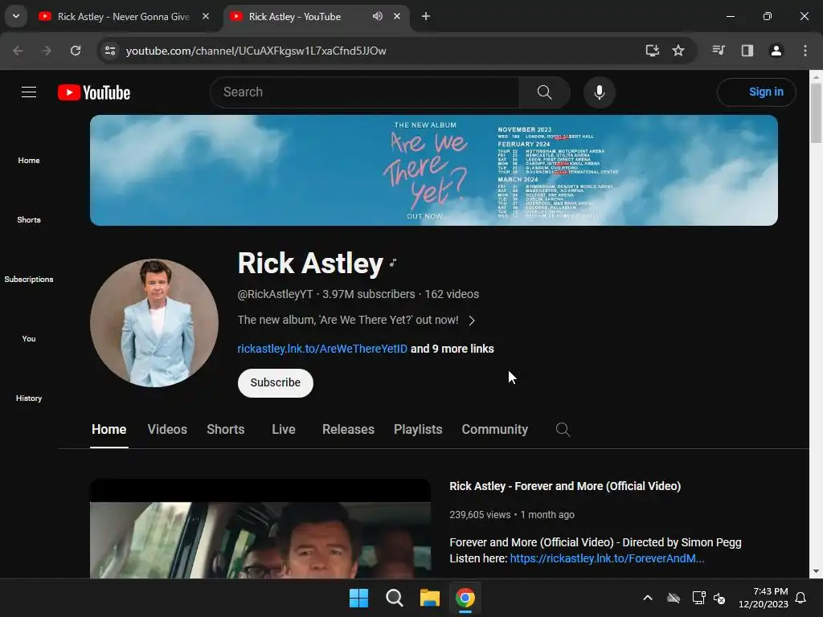Click the muted volume icon in system tray
The height and width of the screenshot is (617, 823).
tap(719, 598)
